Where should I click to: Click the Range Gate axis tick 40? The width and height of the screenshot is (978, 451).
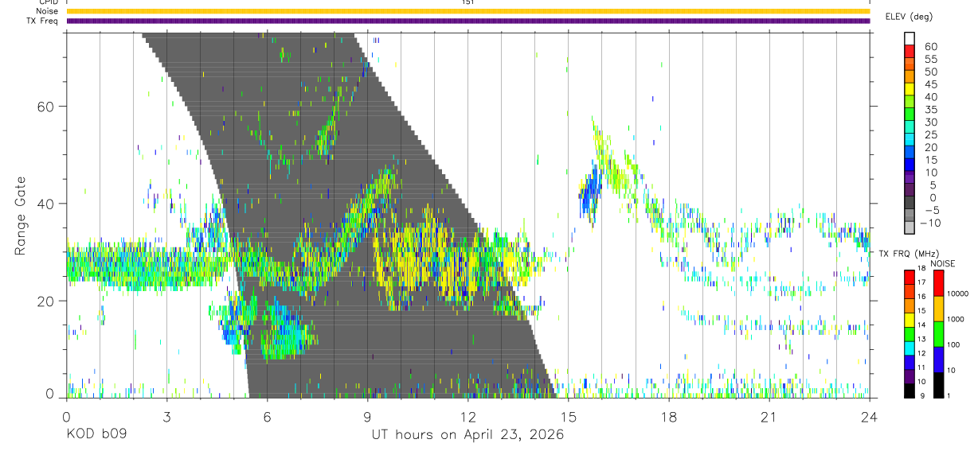pyautogui.click(x=45, y=204)
